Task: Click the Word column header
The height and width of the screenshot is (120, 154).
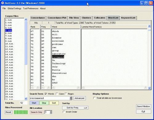Action: (66, 27)
